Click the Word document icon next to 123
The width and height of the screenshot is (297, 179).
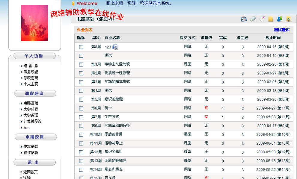pyautogui.click(x=115, y=47)
